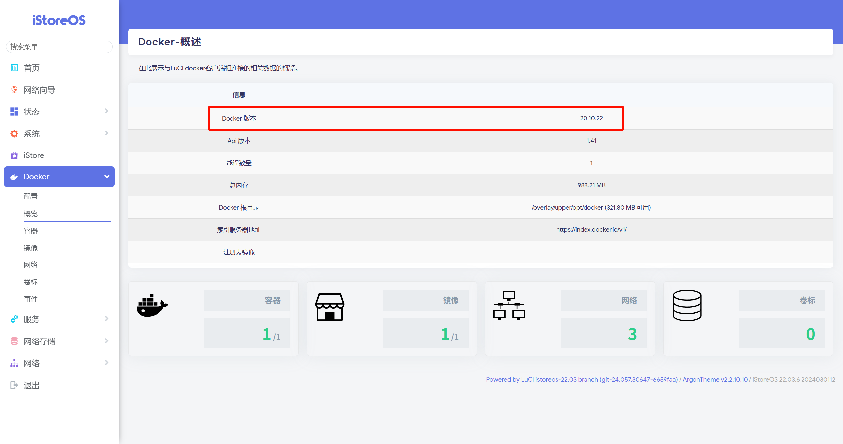This screenshot has height=444, width=843.
Task: Click the Docker whale containers icon card
Action: [152, 306]
